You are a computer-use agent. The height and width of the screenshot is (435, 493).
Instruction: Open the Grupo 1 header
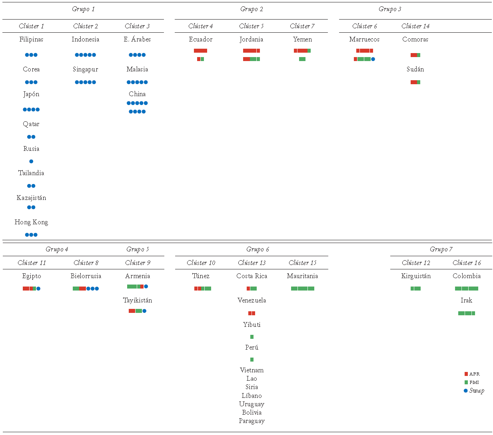coord(83,9)
